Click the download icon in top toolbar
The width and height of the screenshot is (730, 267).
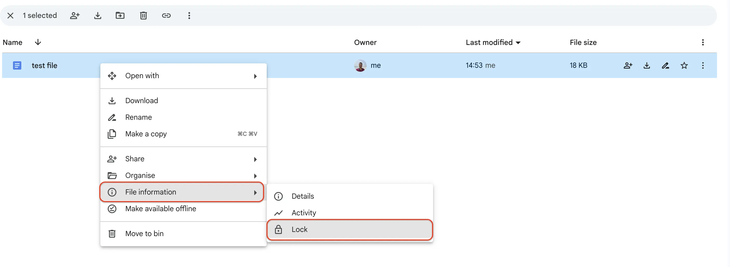click(x=98, y=16)
